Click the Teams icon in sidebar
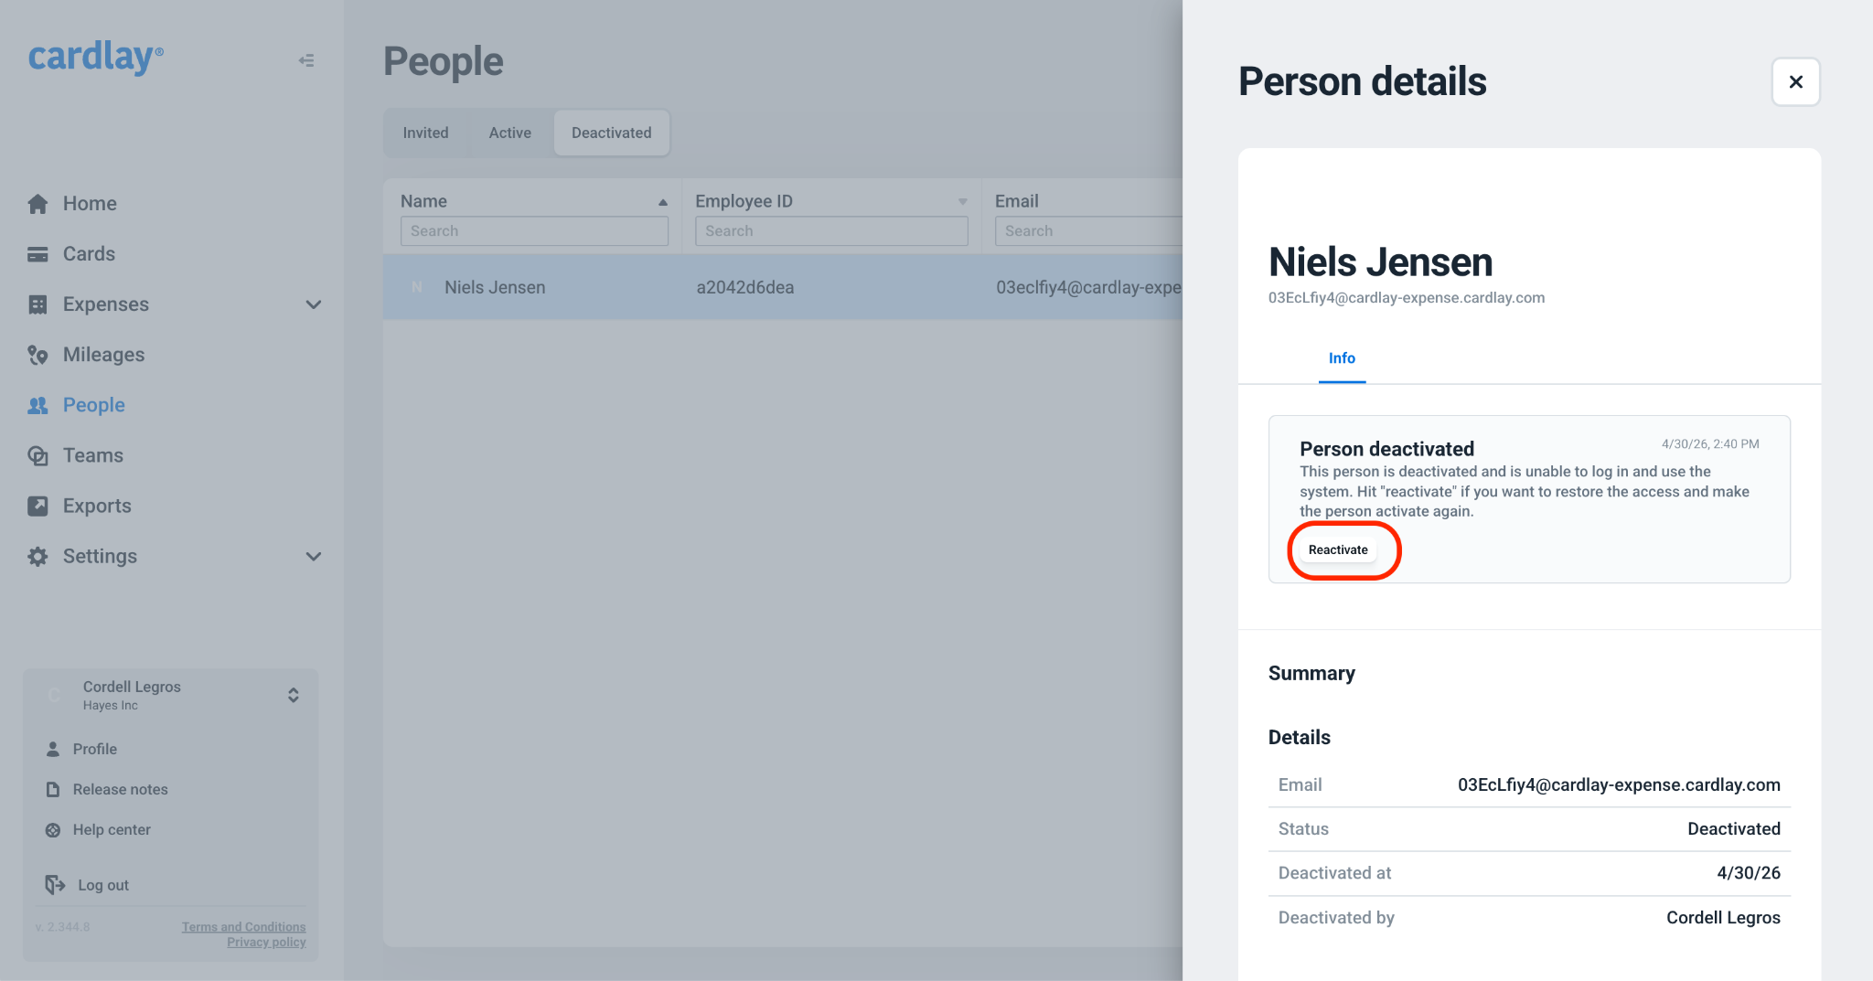Viewport: 1873px width, 981px height. click(x=37, y=455)
